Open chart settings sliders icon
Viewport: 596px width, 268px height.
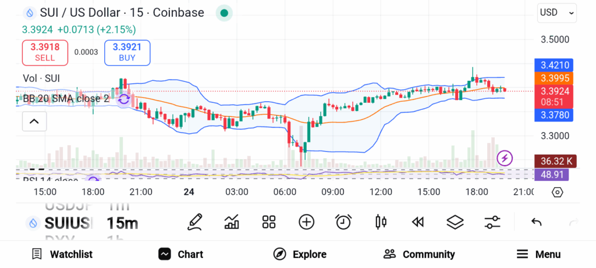click(x=492, y=221)
